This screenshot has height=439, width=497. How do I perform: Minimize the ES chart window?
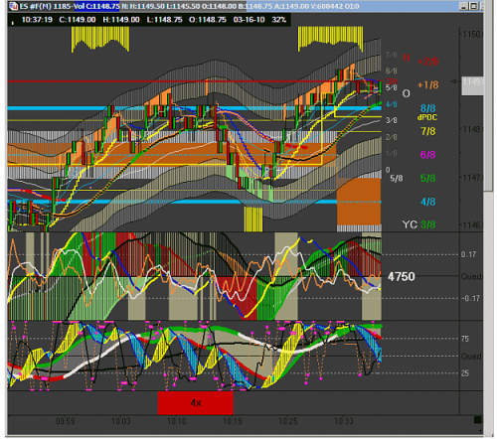[x=463, y=6]
